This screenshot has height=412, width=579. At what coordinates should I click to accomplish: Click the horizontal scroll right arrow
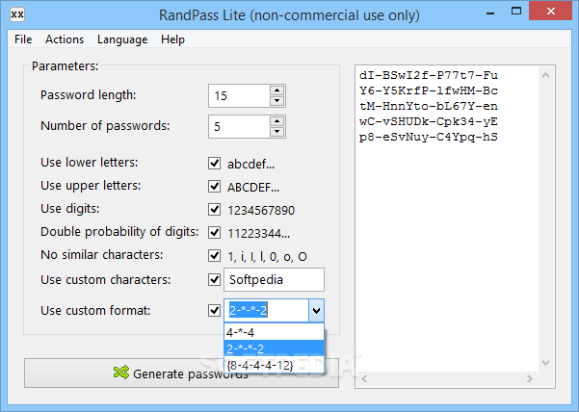click(530, 379)
